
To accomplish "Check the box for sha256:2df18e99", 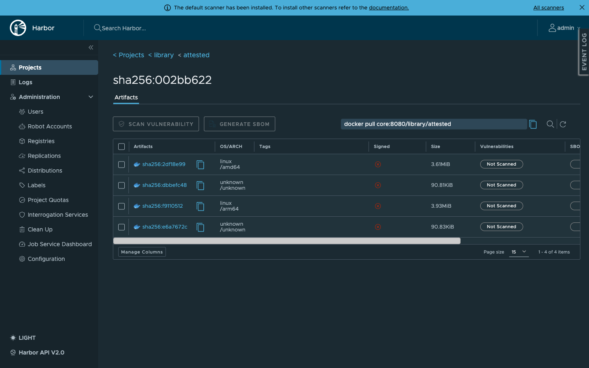I will tap(121, 164).
